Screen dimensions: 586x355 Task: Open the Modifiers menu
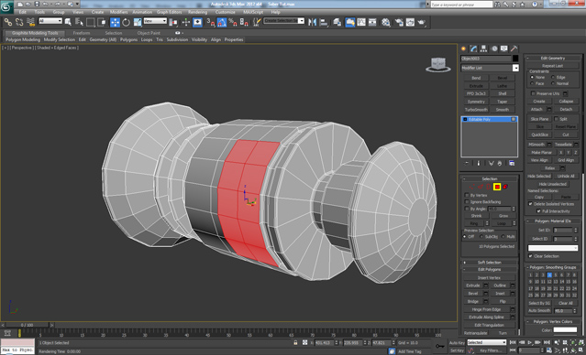pyautogui.click(x=119, y=12)
